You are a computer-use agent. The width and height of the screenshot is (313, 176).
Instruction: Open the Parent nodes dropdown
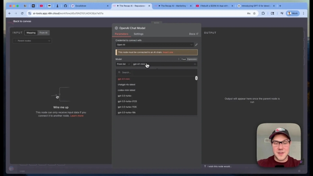click(x=32, y=41)
